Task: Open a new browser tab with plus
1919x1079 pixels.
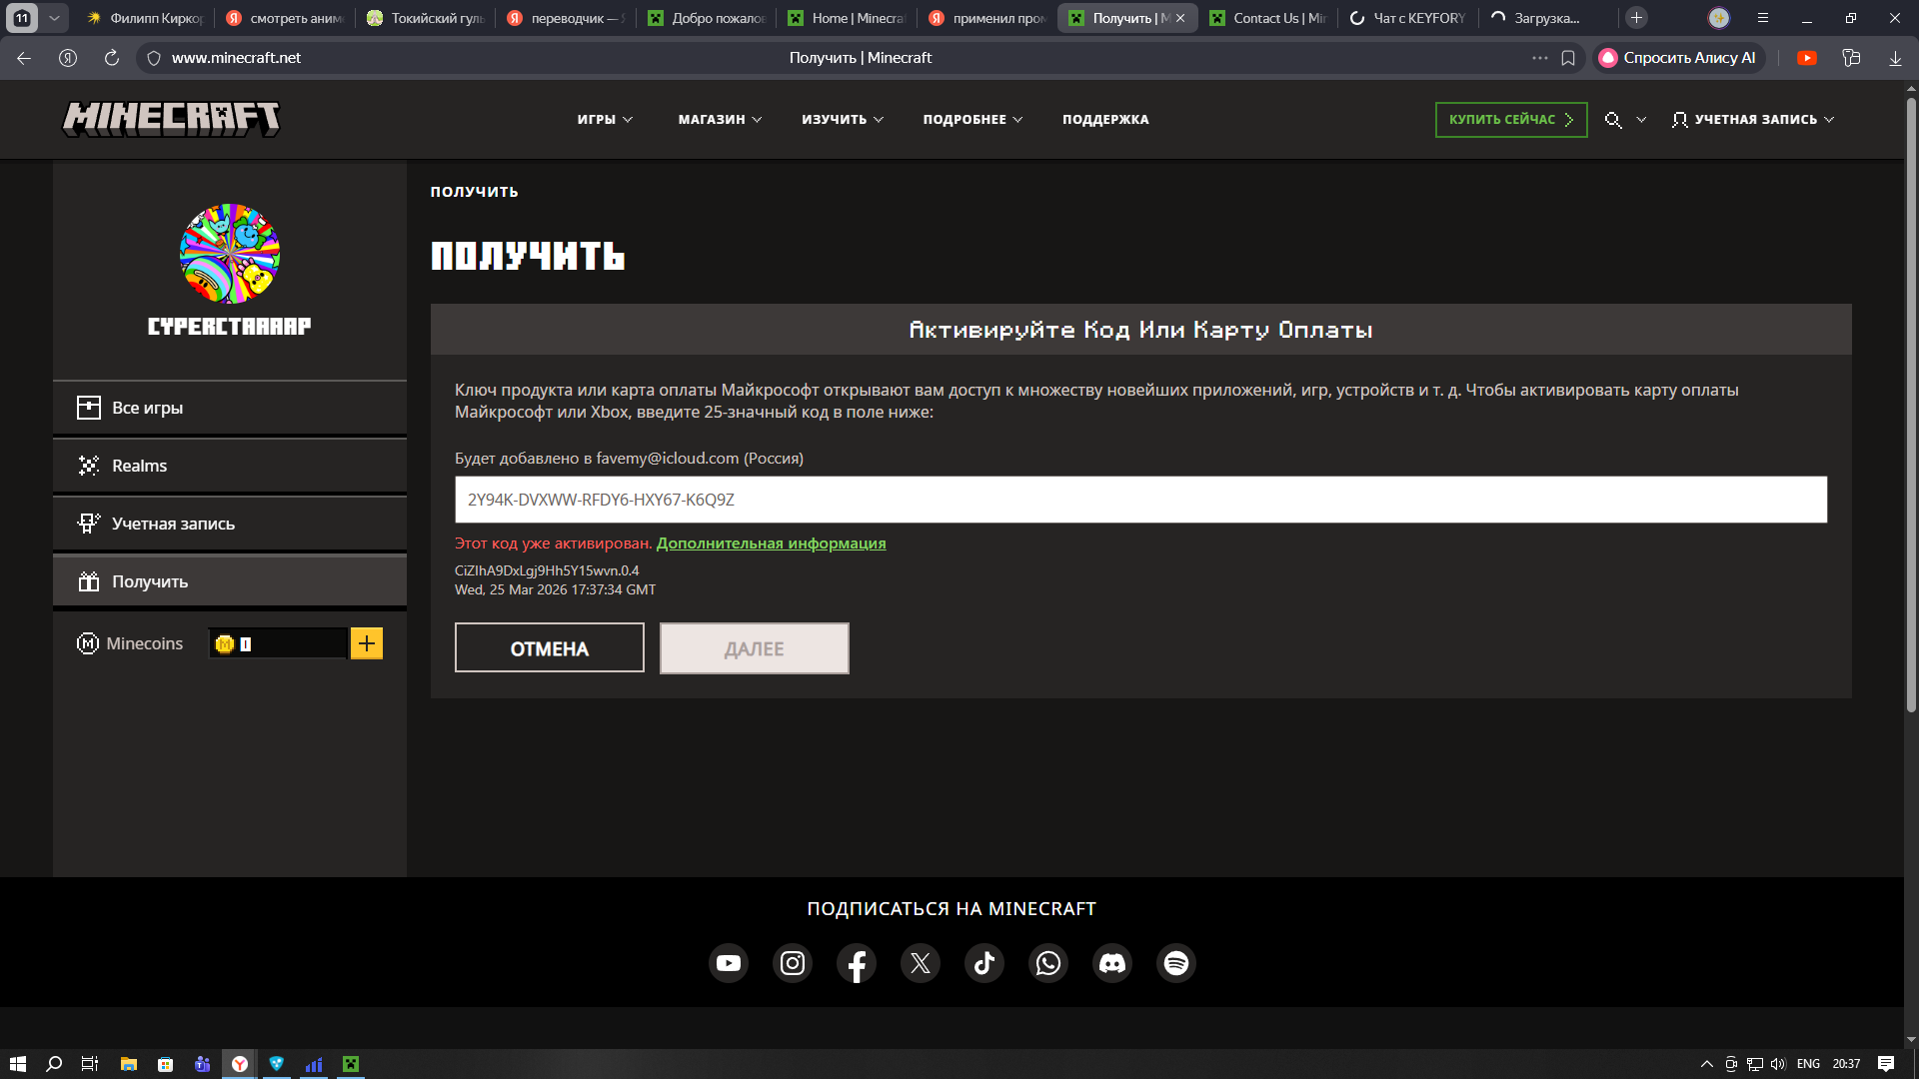Action: click(1636, 18)
